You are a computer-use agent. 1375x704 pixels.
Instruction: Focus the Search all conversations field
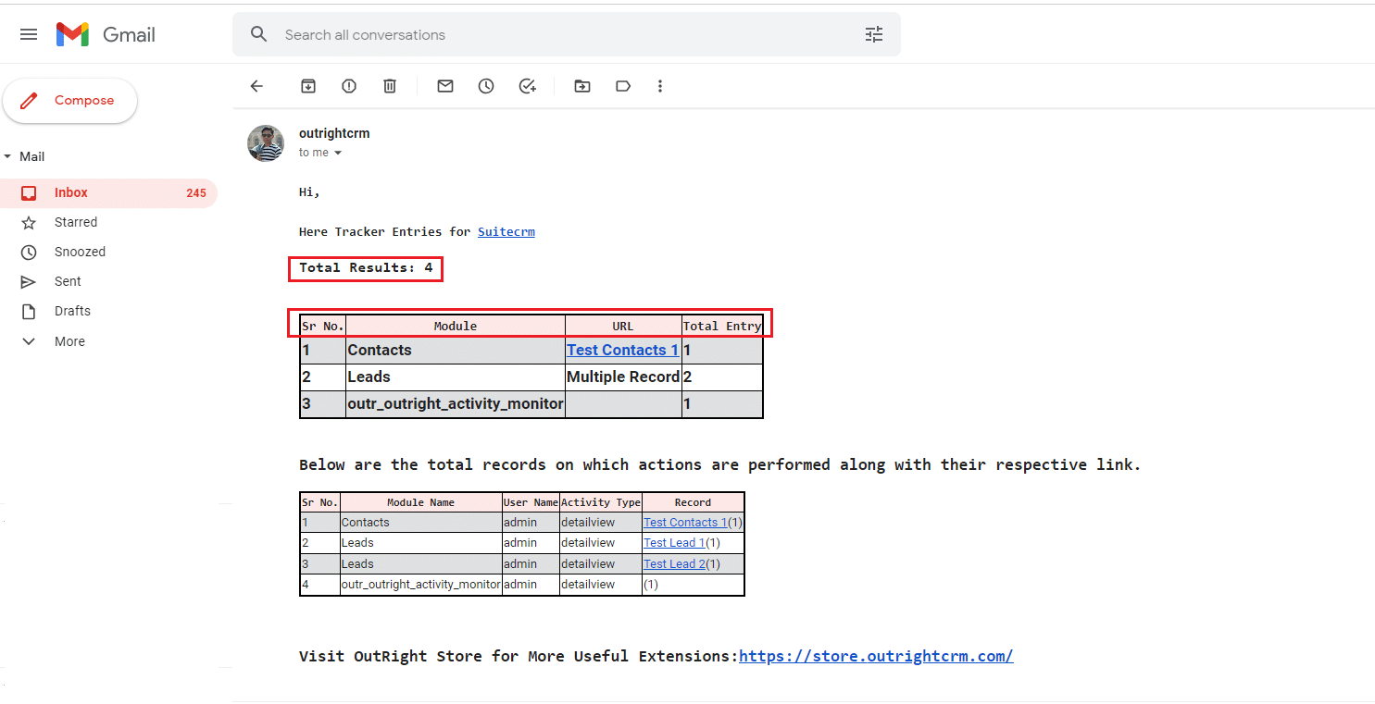[565, 34]
